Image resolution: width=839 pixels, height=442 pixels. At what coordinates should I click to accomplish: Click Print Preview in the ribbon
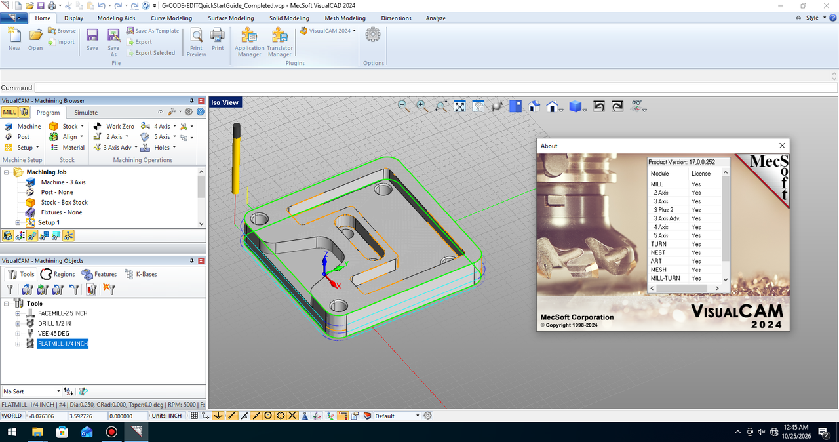coord(196,41)
